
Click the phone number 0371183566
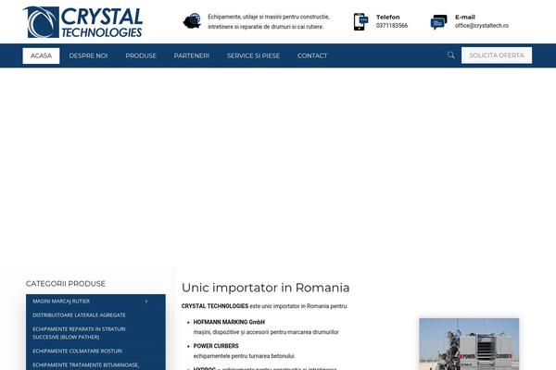click(392, 26)
